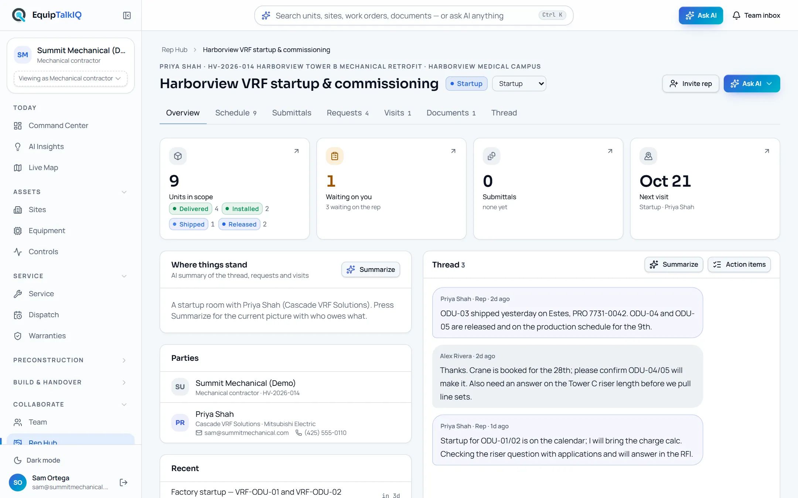Open Live Map in the sidebar
The width and height of the screenshot is (798, 498).
pyautogui.click(x=70, y=167)
